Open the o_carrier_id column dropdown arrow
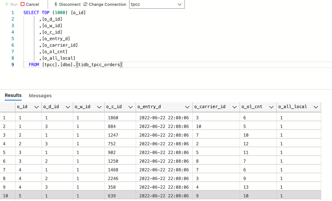 pos(234,107)
